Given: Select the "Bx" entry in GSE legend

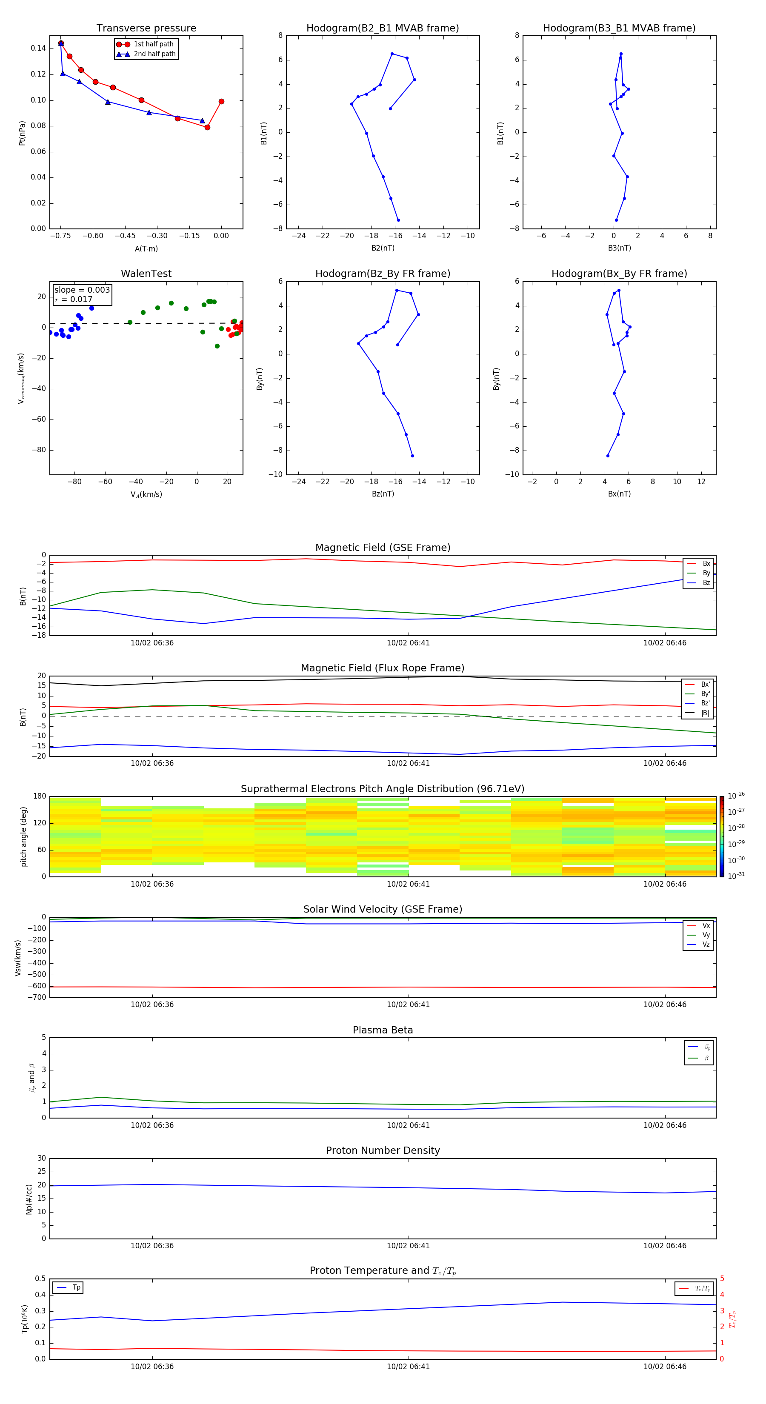Looking at the screenshot, I should point(698,564).
